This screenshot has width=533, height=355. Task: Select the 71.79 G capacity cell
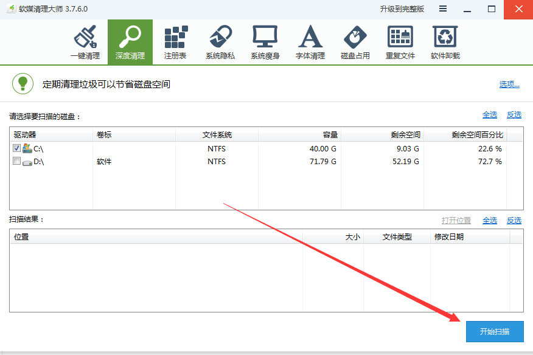tap(322, 162)
